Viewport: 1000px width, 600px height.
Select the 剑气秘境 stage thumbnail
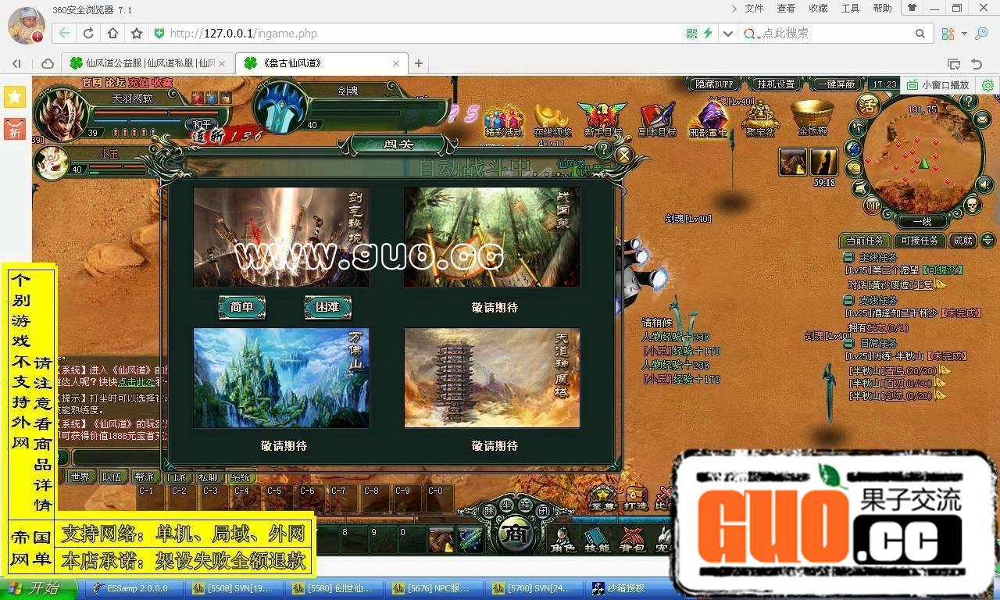[281, 237]
